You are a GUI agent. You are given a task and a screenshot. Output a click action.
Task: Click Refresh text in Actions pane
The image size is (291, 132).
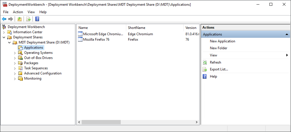[x=215, y=62]
